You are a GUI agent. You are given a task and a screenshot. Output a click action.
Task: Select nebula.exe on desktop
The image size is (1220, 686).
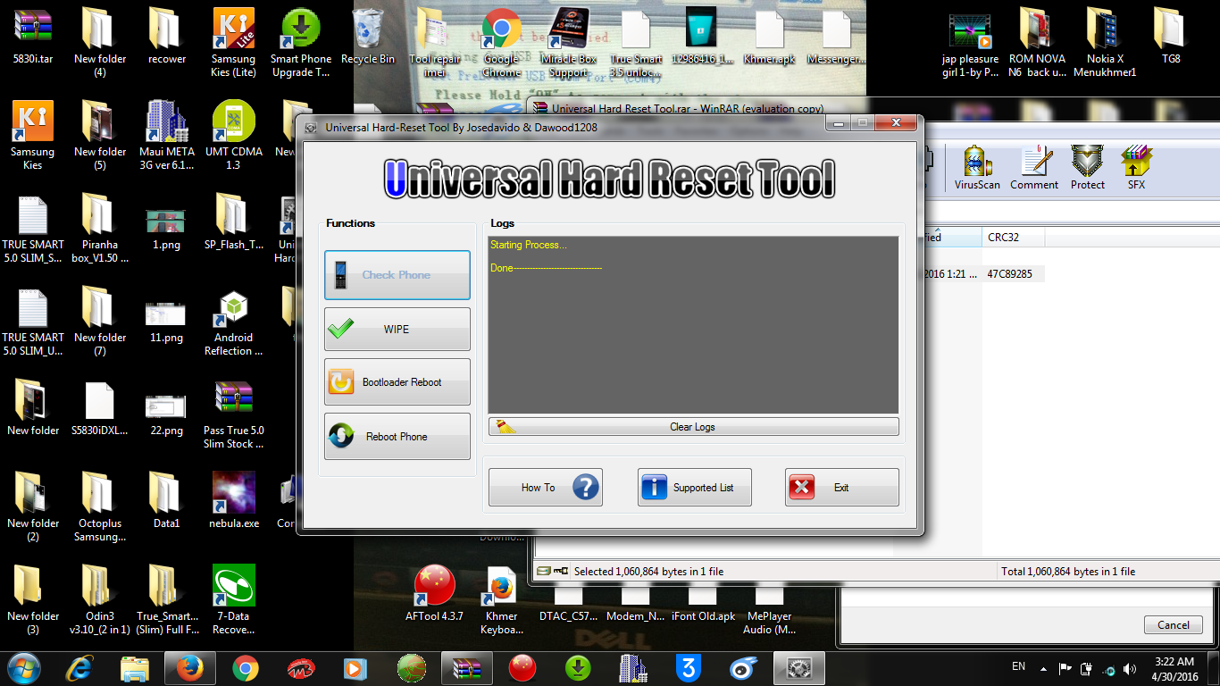click(234, 500)
